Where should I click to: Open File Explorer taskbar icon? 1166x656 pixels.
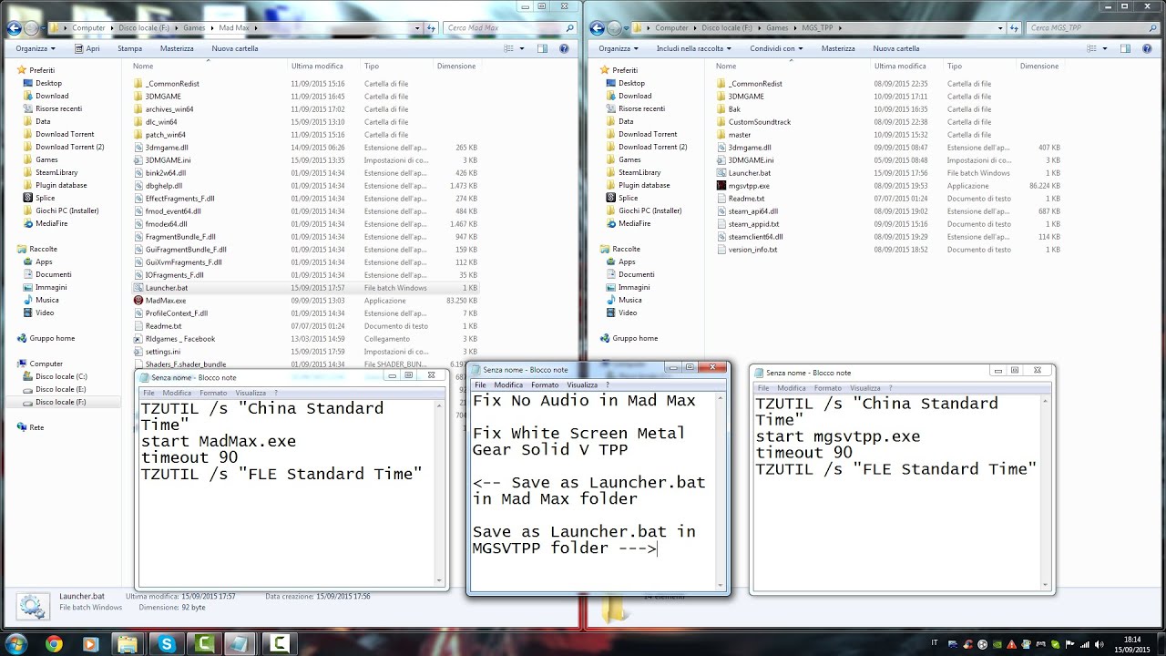coord(128,644)
